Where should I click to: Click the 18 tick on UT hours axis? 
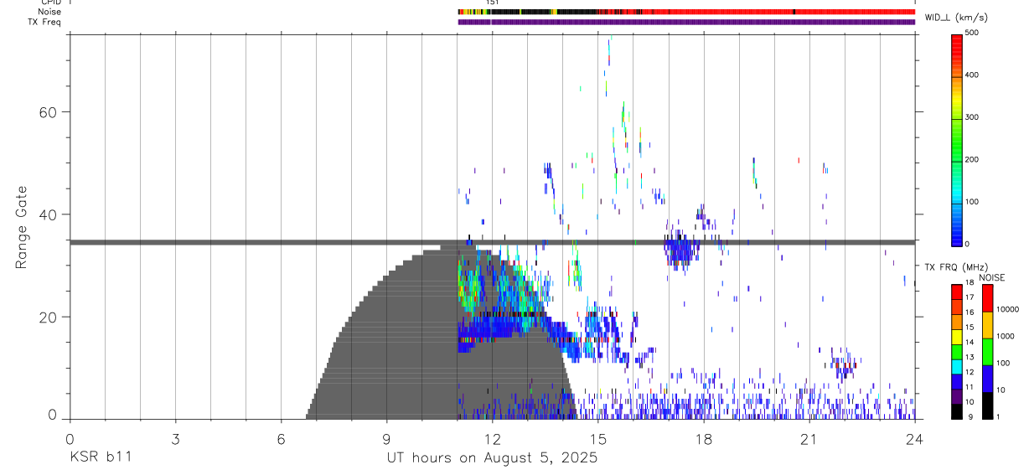click(703, 438)
